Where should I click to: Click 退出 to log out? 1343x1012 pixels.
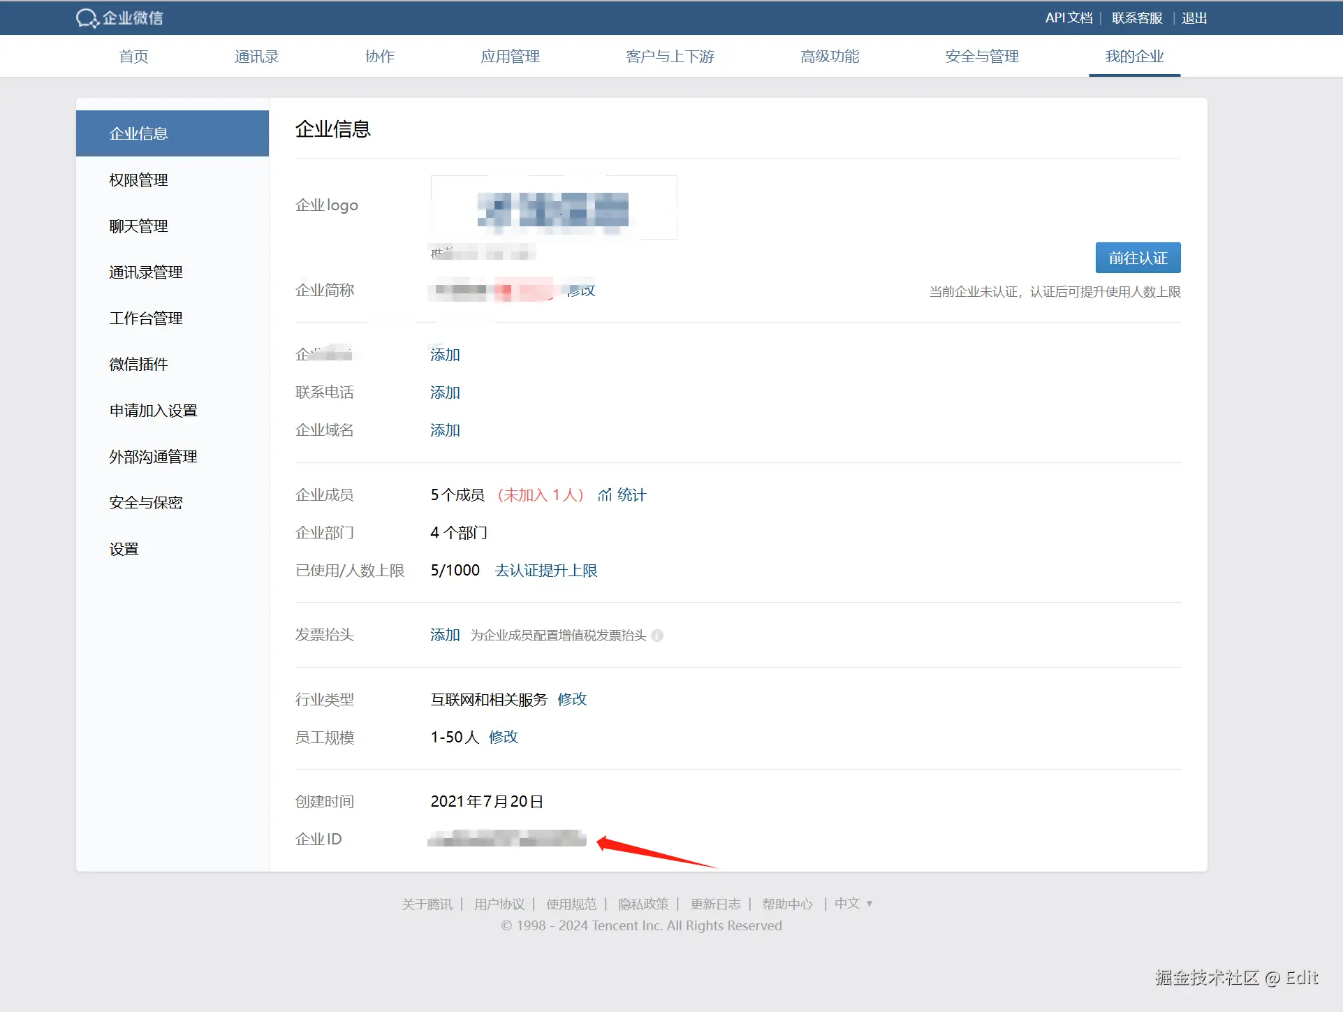tap(1193, 17)
